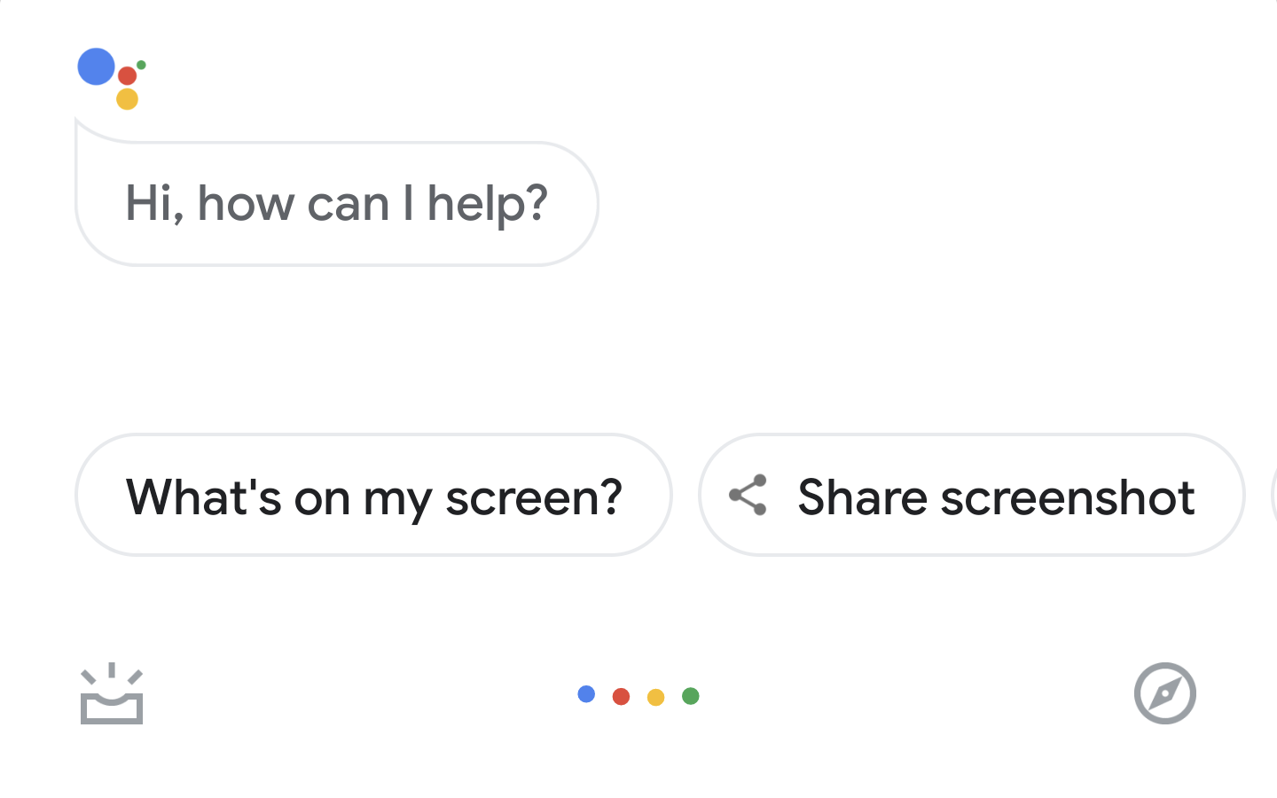Click the yellow circle in Assistant logo
1277x798 pixels.
click(128, 98)
